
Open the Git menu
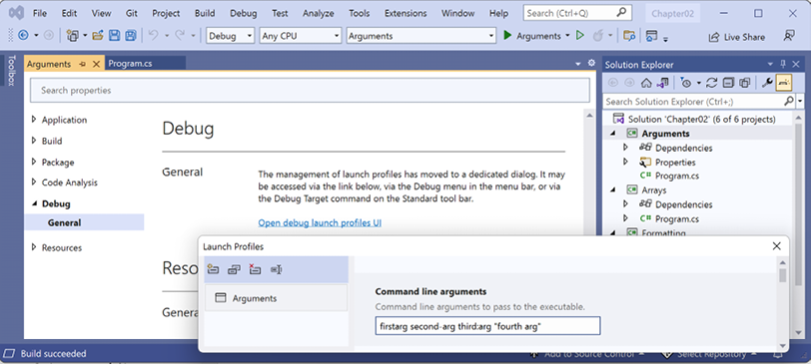pos(132,13)
